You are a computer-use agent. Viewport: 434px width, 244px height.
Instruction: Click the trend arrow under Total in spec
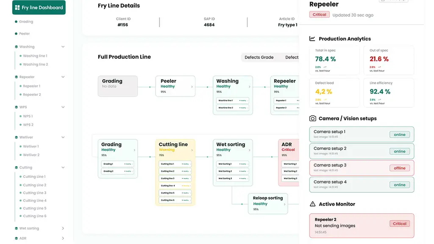325,67
